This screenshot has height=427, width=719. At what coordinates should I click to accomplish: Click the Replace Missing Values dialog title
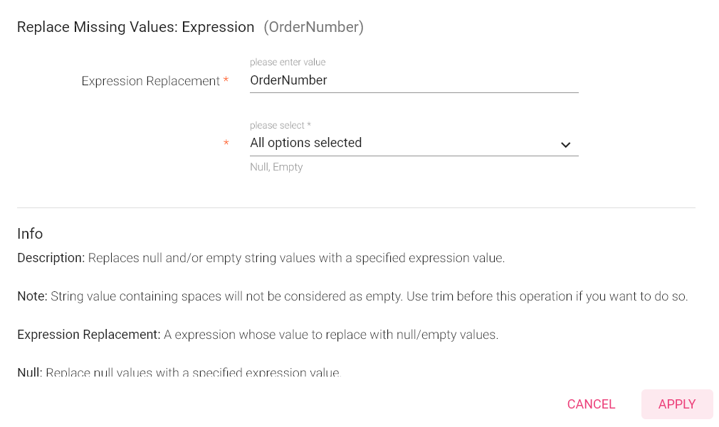[x=135, y=26]
